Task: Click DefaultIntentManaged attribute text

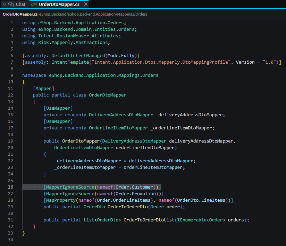Action: [x=78, y=56]
